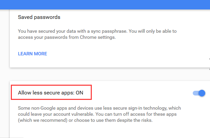Click the phrase "sync passphrase" in the text

(109, 31)
